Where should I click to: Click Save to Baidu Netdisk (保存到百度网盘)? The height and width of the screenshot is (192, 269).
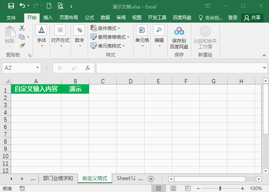pos(179,38)
